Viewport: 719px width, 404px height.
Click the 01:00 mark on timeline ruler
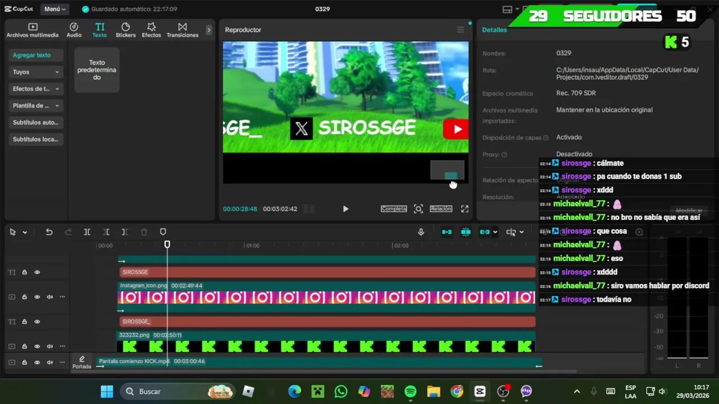pos(253,245)
